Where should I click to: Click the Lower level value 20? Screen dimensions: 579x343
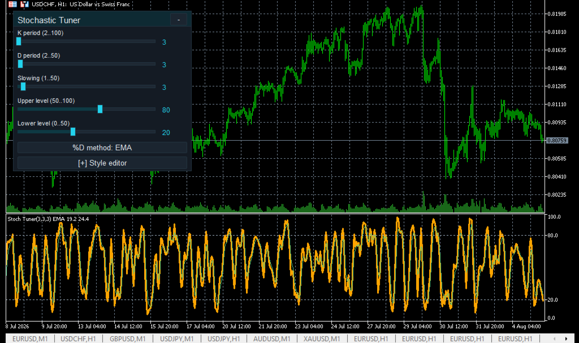166,133
